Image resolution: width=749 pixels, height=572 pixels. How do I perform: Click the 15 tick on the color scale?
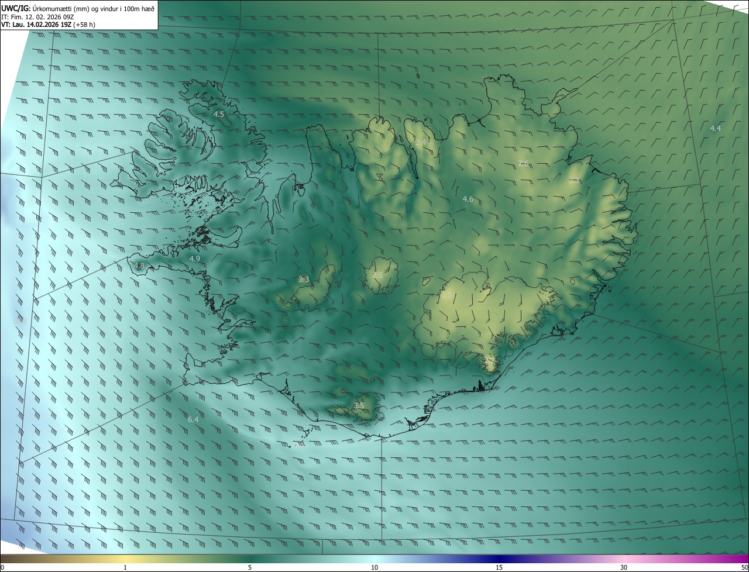coord(499,567)
